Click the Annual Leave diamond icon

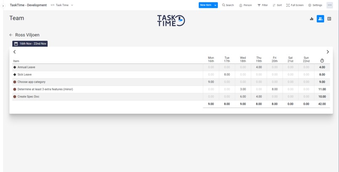pyautogui.click(x=15, y=67)
